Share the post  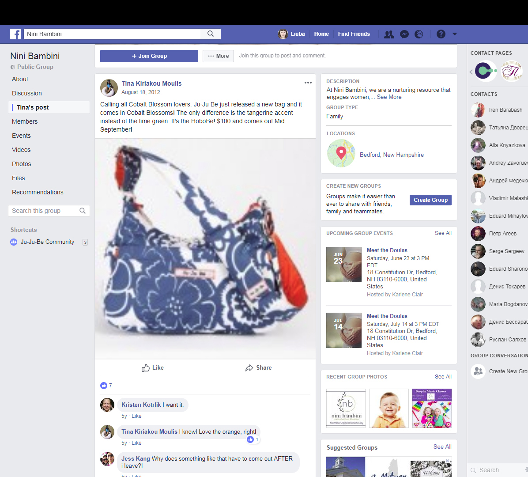(258, 368)
